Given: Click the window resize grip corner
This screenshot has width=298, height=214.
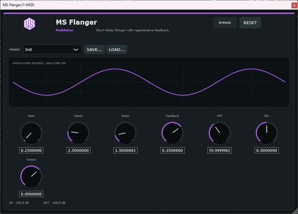Looking at the screenshot, I should [295, 211].
